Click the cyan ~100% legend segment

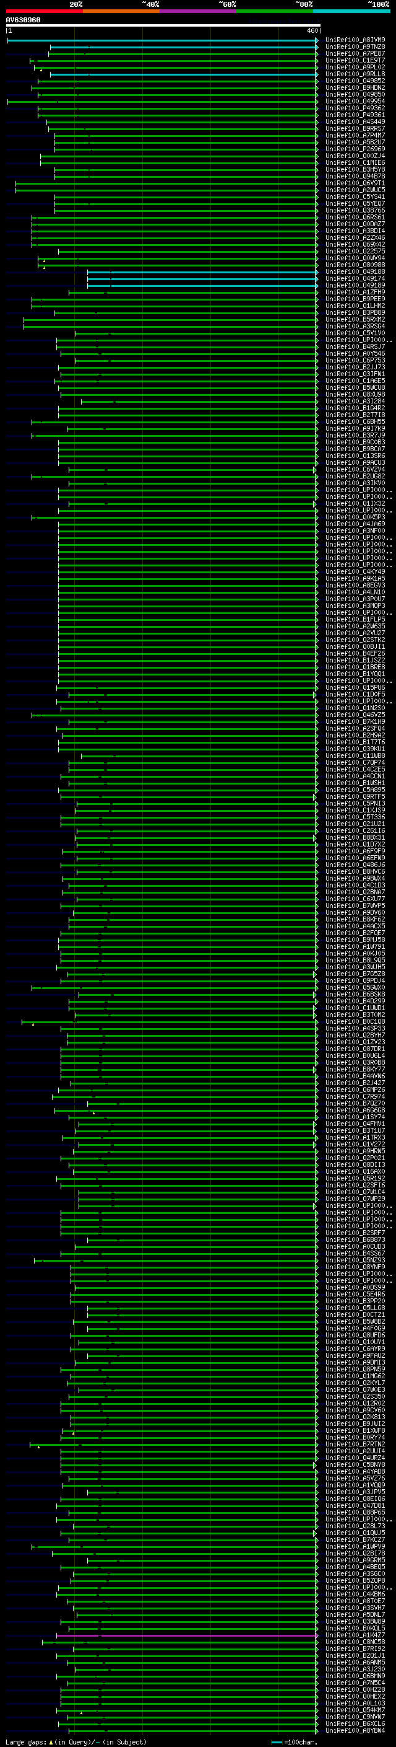tap(352, 11)
